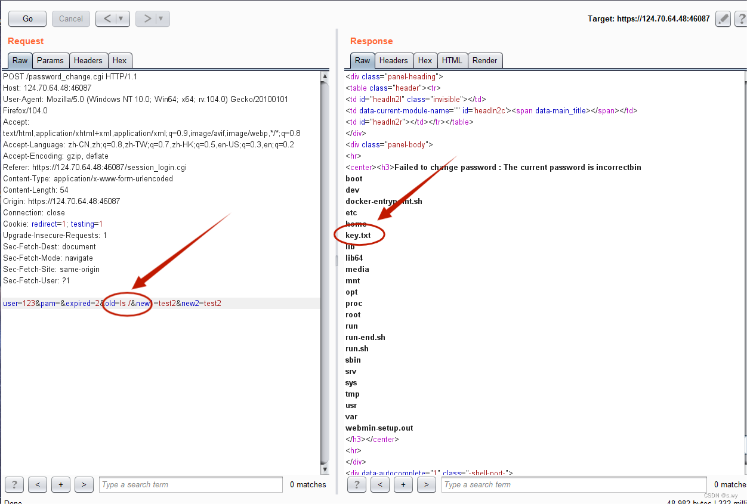This screenshot has height=504, width=747.
Task: Click the Content-Type header line
Action: [88, 178]
